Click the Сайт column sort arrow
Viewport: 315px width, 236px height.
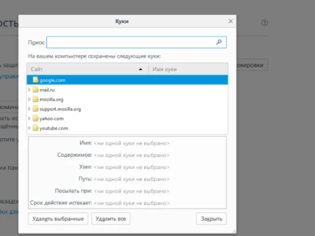pos(140,69)
